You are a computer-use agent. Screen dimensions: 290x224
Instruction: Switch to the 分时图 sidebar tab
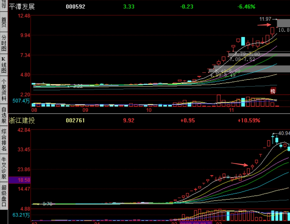click(4, 43)
